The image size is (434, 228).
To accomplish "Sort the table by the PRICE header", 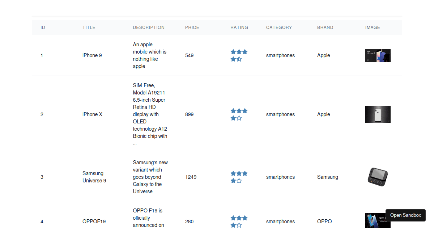I will click(x=192, y=27).
